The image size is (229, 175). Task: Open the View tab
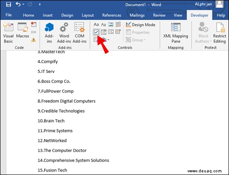178,15
